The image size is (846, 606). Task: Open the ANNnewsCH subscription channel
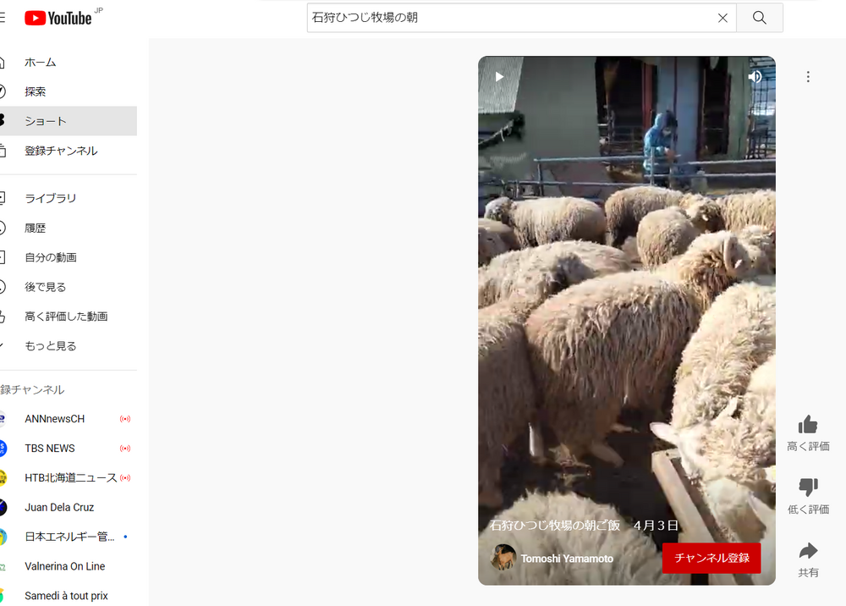click(55, 419)
